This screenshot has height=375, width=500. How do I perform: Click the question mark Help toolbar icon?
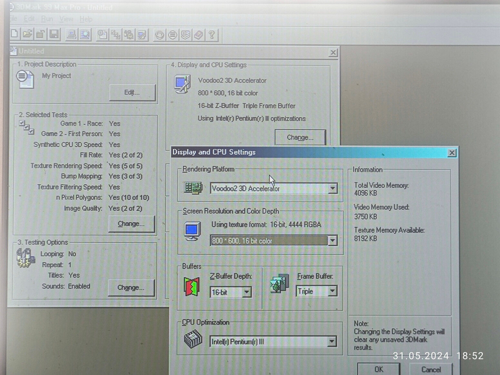pyautogui.click(x=212, y=35)
